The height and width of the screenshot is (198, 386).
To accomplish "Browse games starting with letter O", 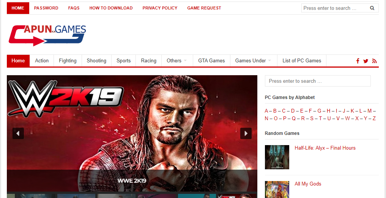I will pos(276,118).
